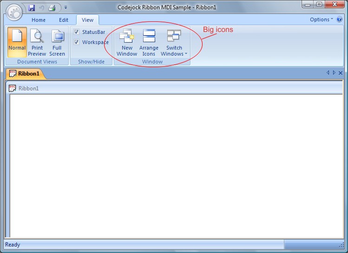Switch to the Edit ribbon tab
Image resolution: width=348 pixels, height=253 pixels.
coord(64,20)
